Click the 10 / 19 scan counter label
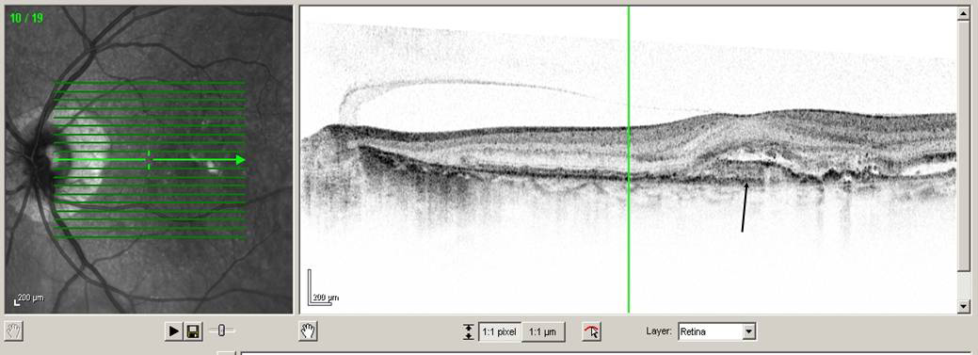Image resolution: width=978 pixels, height=355 pixels. (26, 18)
